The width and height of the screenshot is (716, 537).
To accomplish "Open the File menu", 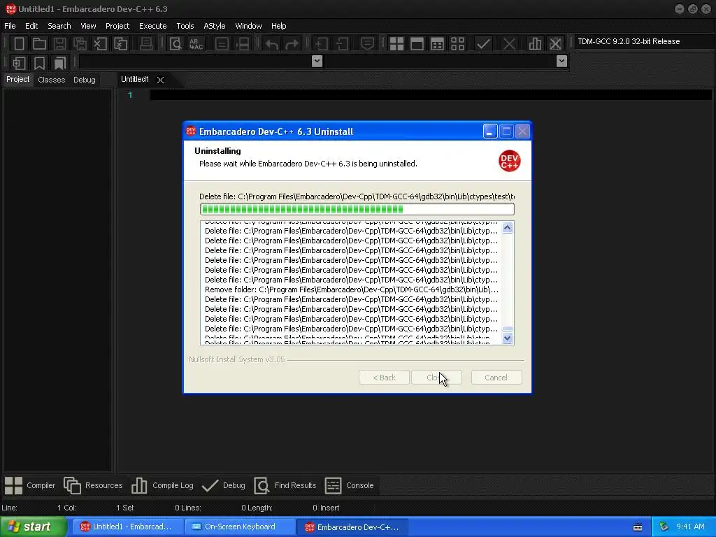I will click(10, 26).
